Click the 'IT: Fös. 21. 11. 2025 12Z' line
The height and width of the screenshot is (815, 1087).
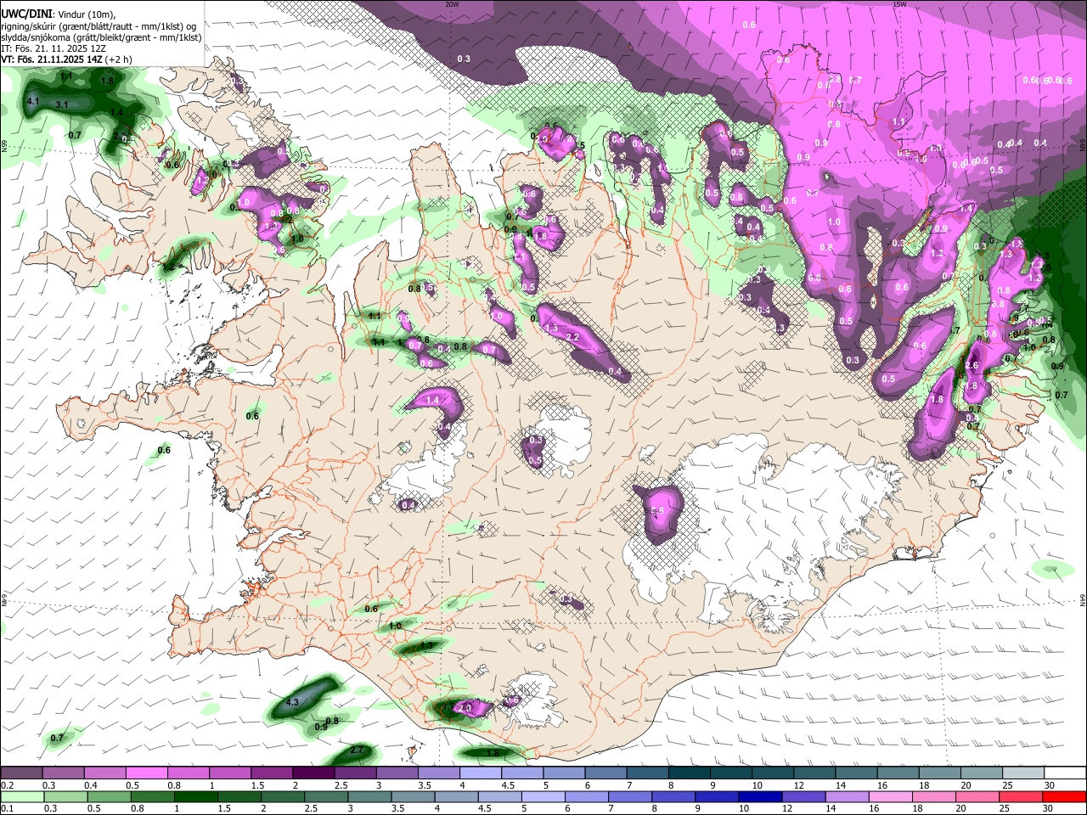53,49
